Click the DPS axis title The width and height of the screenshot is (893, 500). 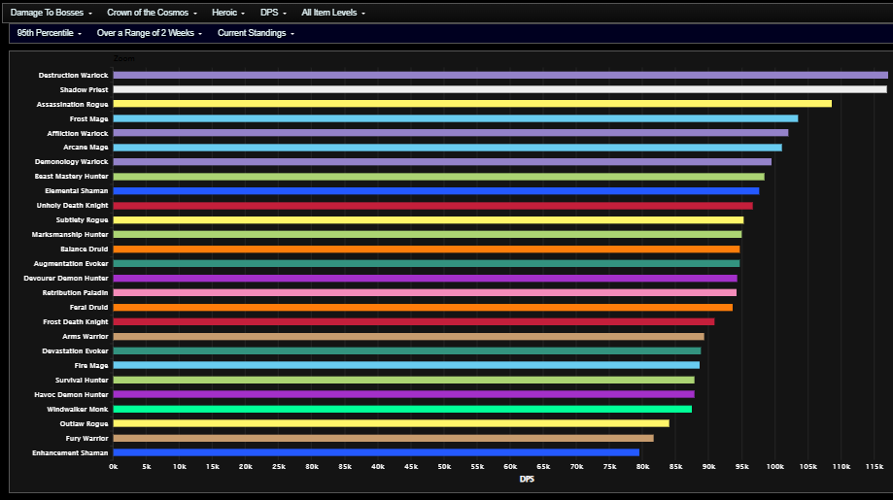click(527, 479)
